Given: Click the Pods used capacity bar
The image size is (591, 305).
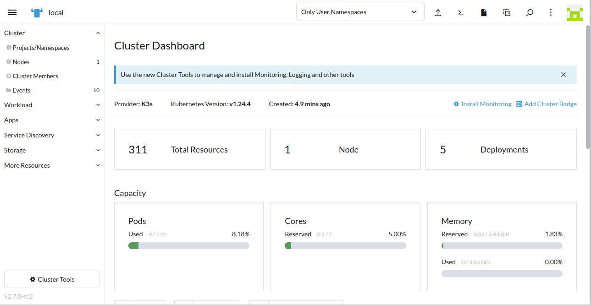Looking at the screenshot, I should point(188,246).
